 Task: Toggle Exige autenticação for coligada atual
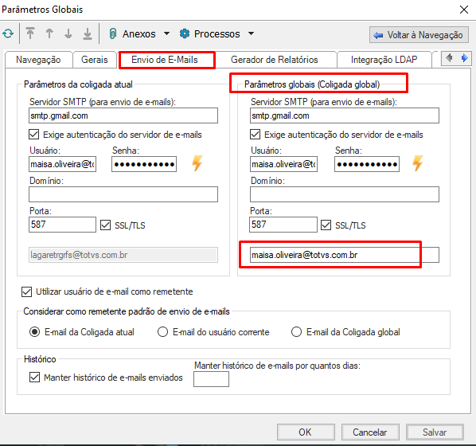(x=33, y=135)
